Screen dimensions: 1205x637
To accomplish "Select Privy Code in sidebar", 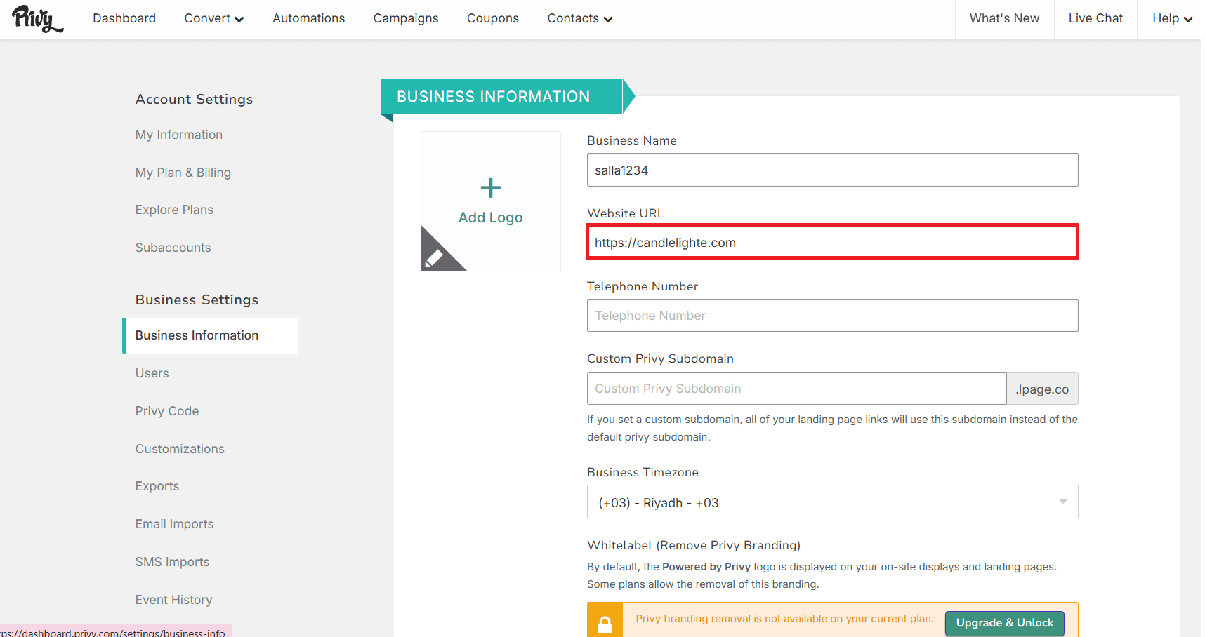I will (167, 411).
